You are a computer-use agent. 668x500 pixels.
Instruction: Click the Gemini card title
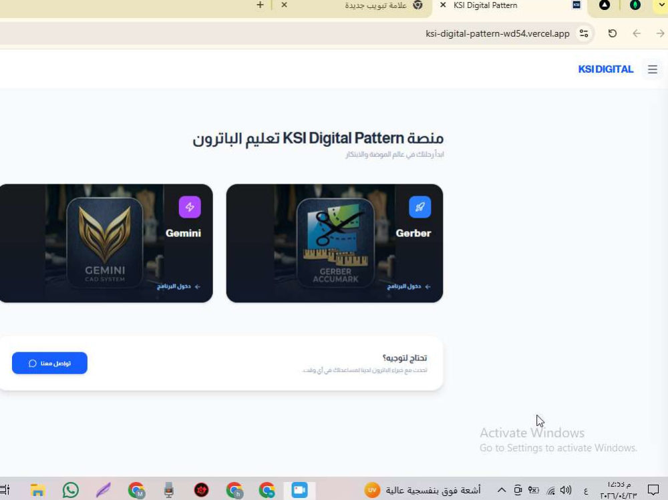(183, 233)
